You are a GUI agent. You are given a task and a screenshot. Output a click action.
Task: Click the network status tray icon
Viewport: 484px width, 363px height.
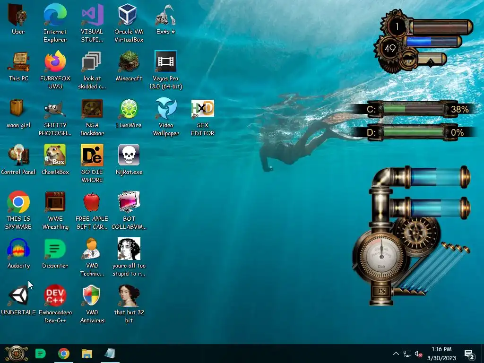[x=407, y=354]
